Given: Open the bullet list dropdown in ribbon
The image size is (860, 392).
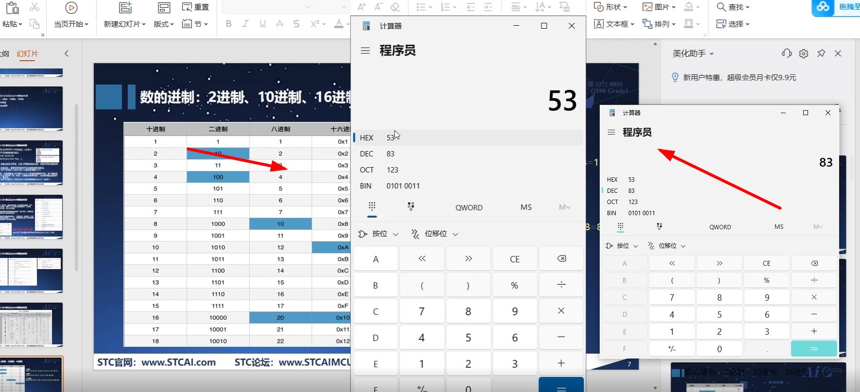Looking at the screenshot, I should (x=424, y=7).
